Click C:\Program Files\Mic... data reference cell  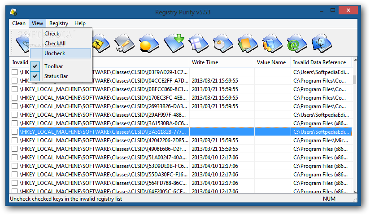point(321,140)
